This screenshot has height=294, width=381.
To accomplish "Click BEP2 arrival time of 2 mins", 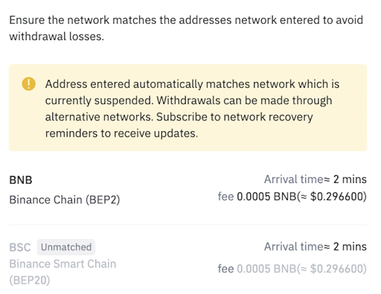I will point(315,179).
